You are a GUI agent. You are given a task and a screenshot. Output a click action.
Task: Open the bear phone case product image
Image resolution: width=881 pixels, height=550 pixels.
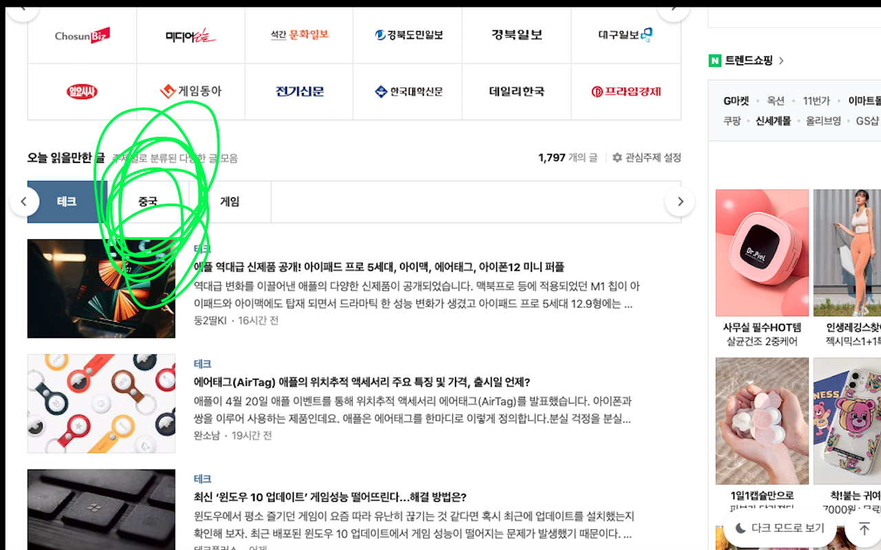847,421
